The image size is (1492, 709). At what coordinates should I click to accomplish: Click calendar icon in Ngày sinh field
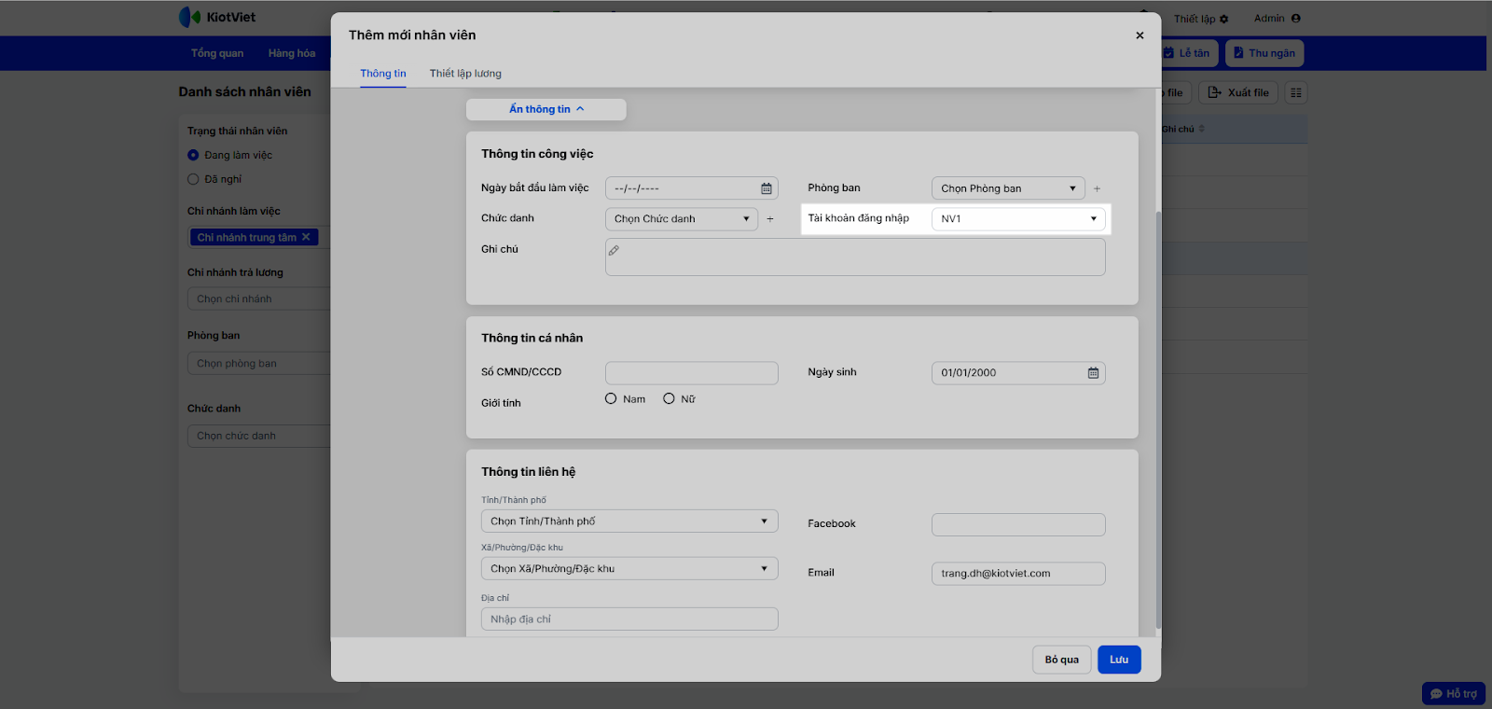click(1093, 373)
